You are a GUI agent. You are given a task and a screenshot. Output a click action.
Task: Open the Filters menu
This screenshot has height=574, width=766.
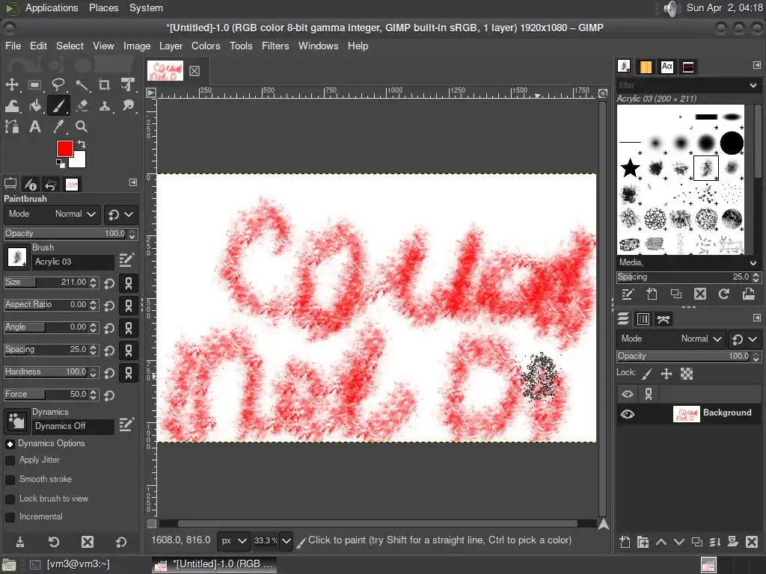coord(275,46)
